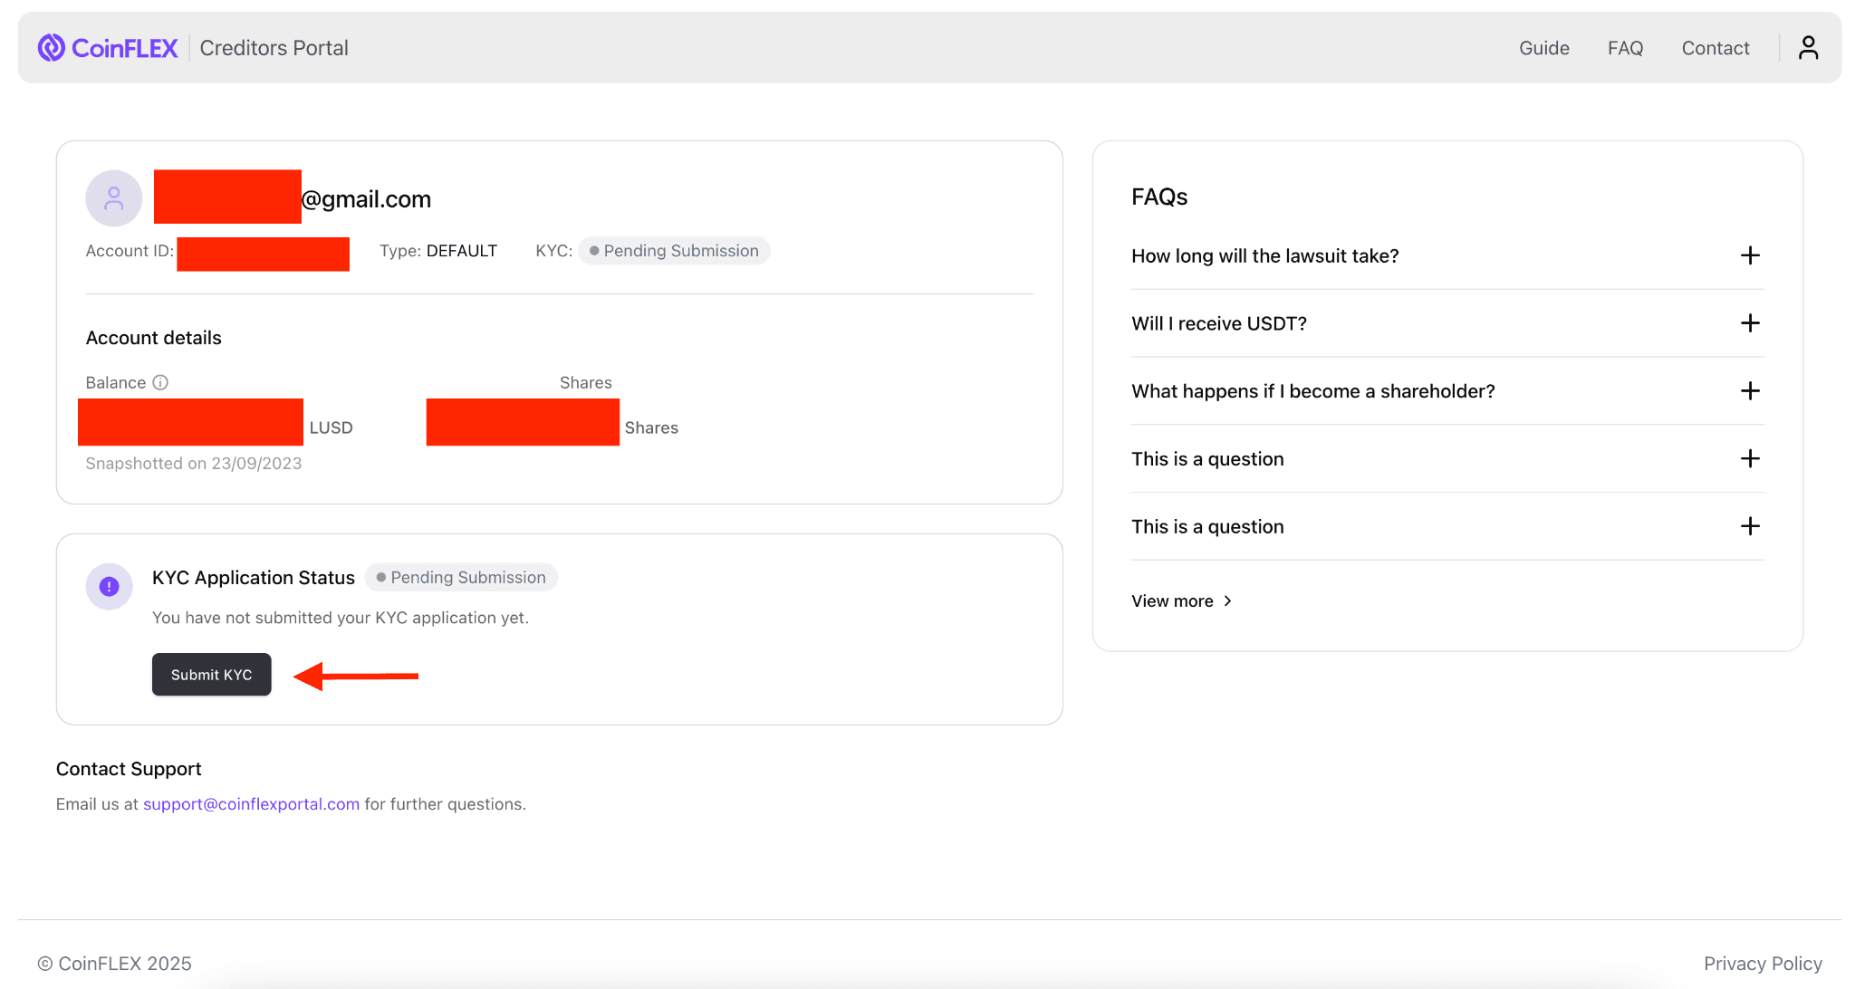Expand 'Will I receive USDT?' plus icon
Viewport: 1855px width, 989px height.
(x=1750, y=323)
